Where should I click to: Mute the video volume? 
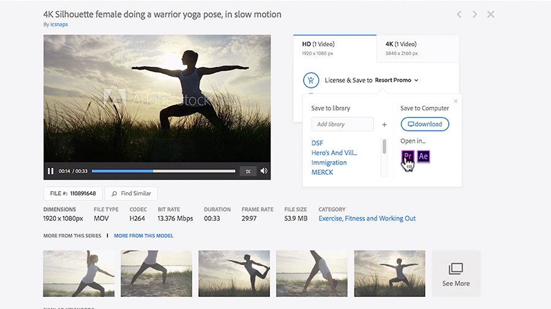264,172
